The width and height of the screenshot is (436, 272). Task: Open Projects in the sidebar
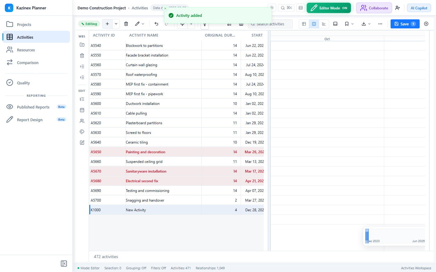(x=36, y=24)
